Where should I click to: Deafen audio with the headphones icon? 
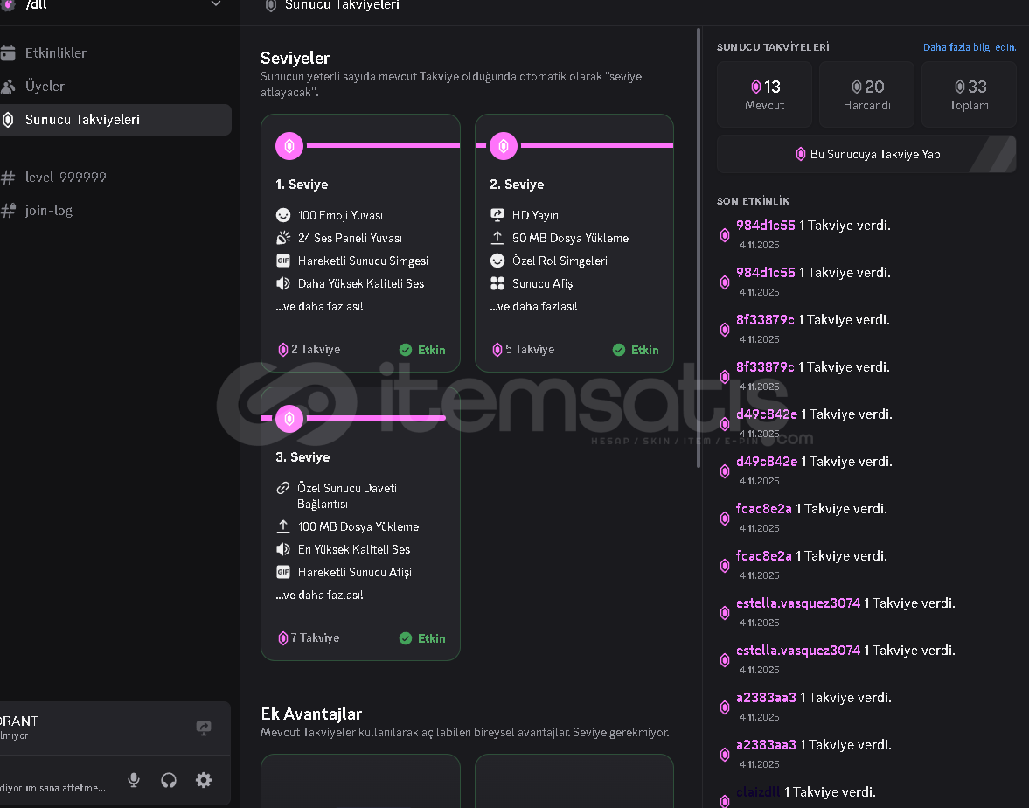click(x=169, y=780)
